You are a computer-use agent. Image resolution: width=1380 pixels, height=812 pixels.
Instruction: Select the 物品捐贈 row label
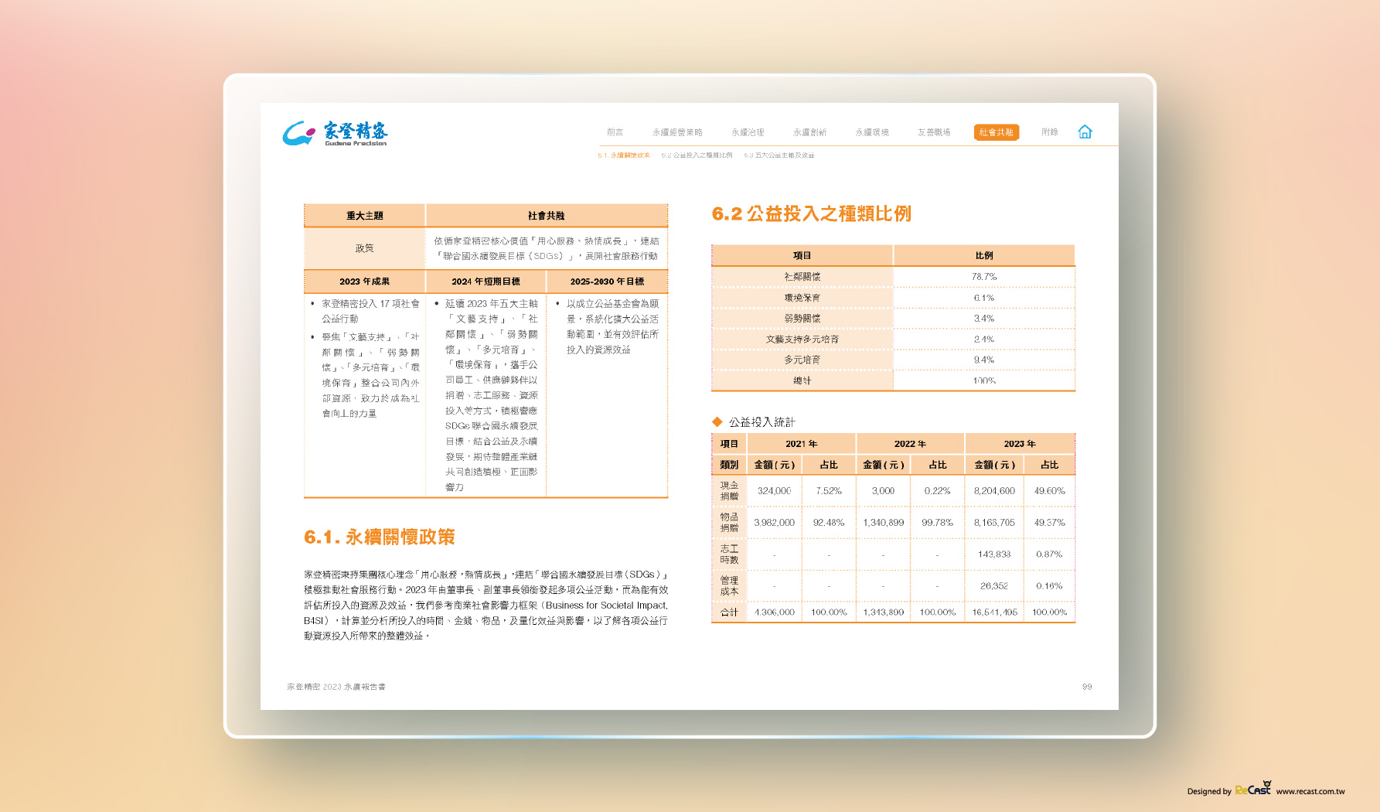(729, 523)
